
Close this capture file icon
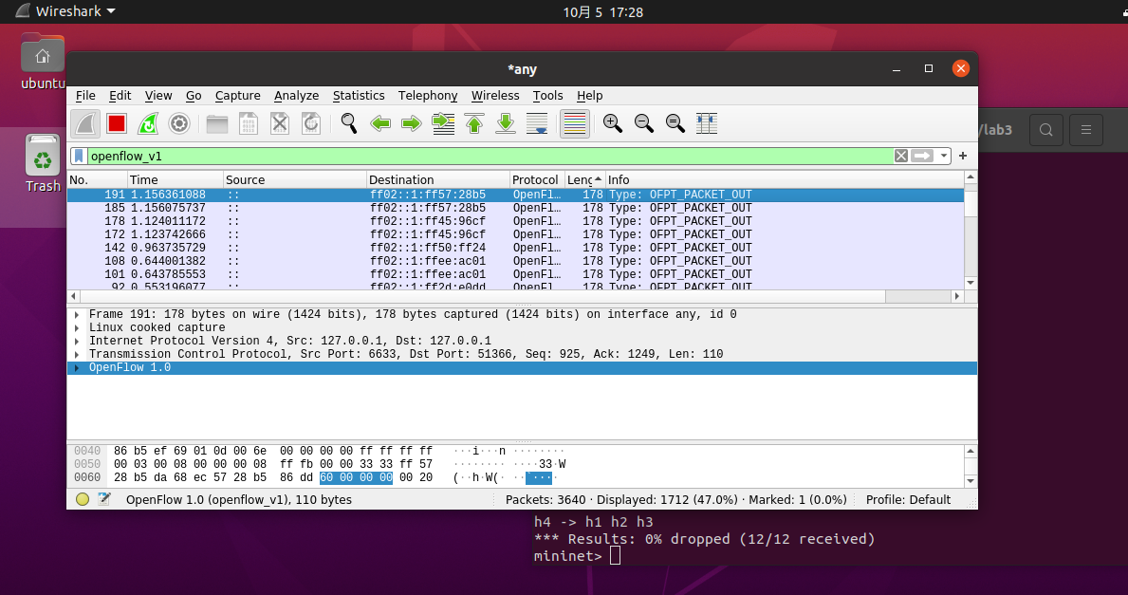pyautogui.click(x=280, y=123)
